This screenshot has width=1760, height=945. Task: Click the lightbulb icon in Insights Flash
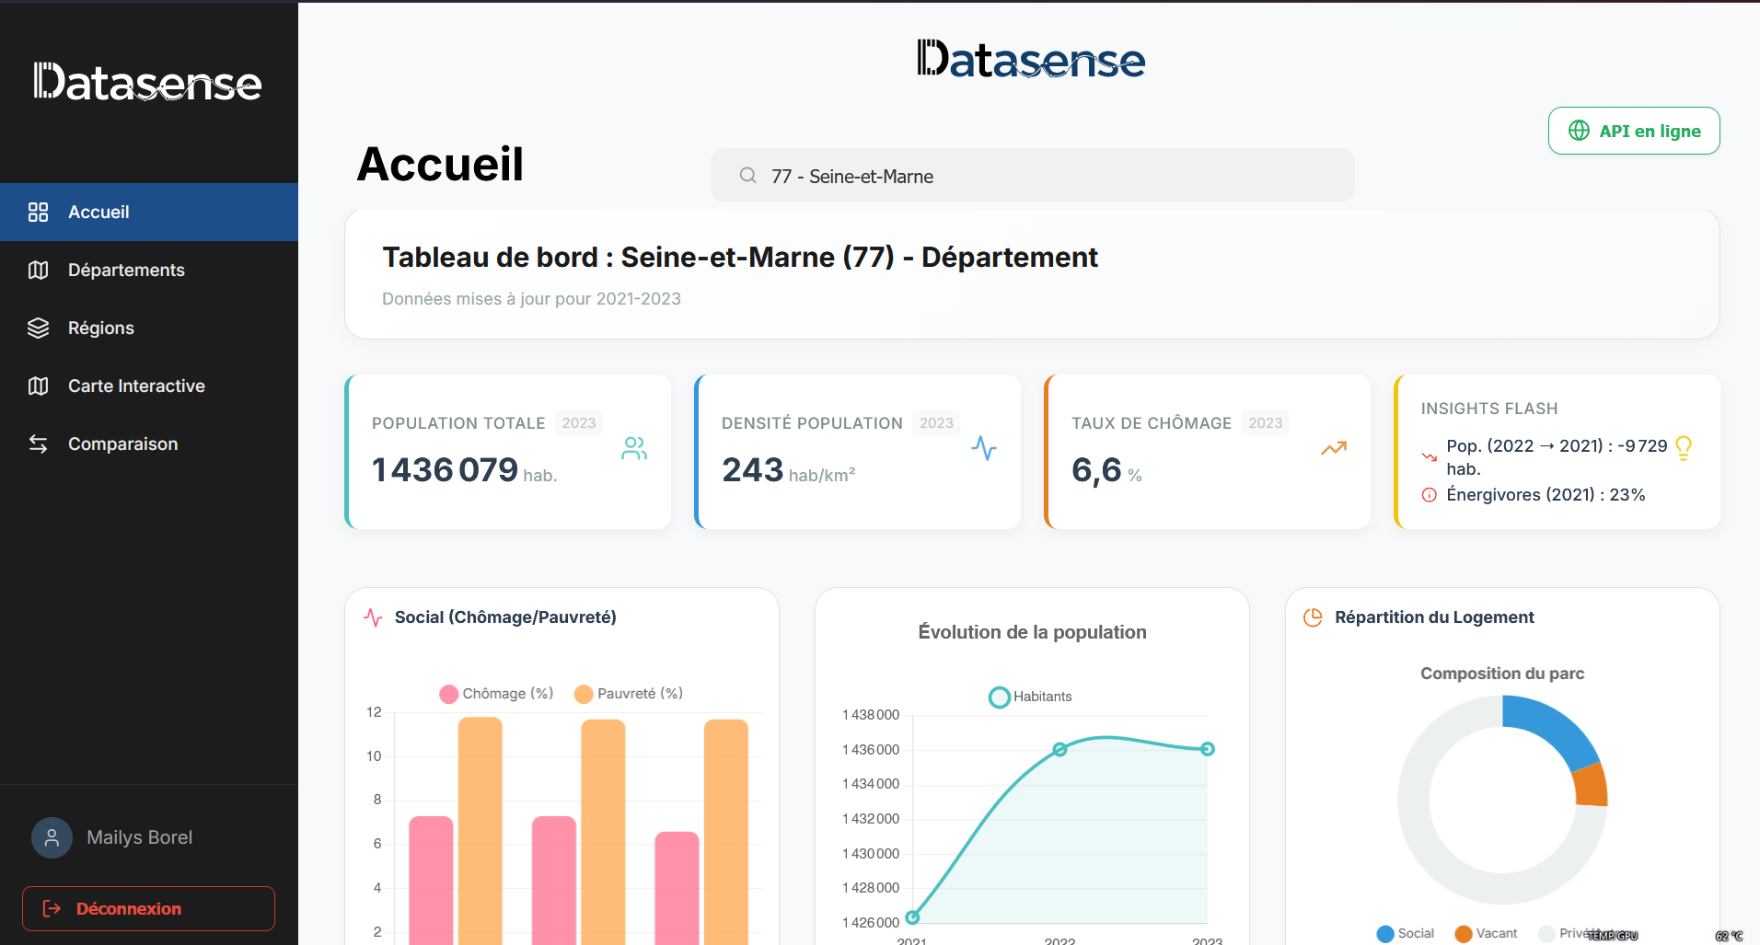click(1684, 448)
